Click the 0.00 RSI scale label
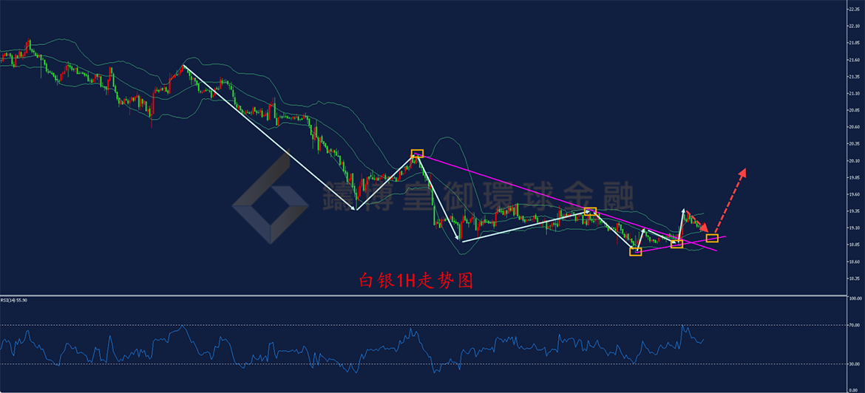The width and height of the screenshot is (865, 393). tap(853, 390)
